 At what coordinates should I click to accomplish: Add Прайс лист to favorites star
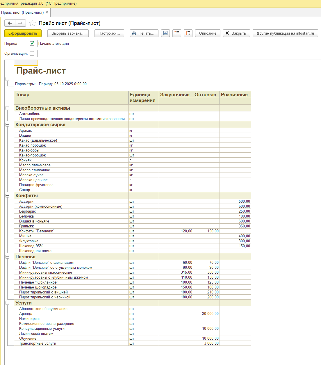pos(32,23)
